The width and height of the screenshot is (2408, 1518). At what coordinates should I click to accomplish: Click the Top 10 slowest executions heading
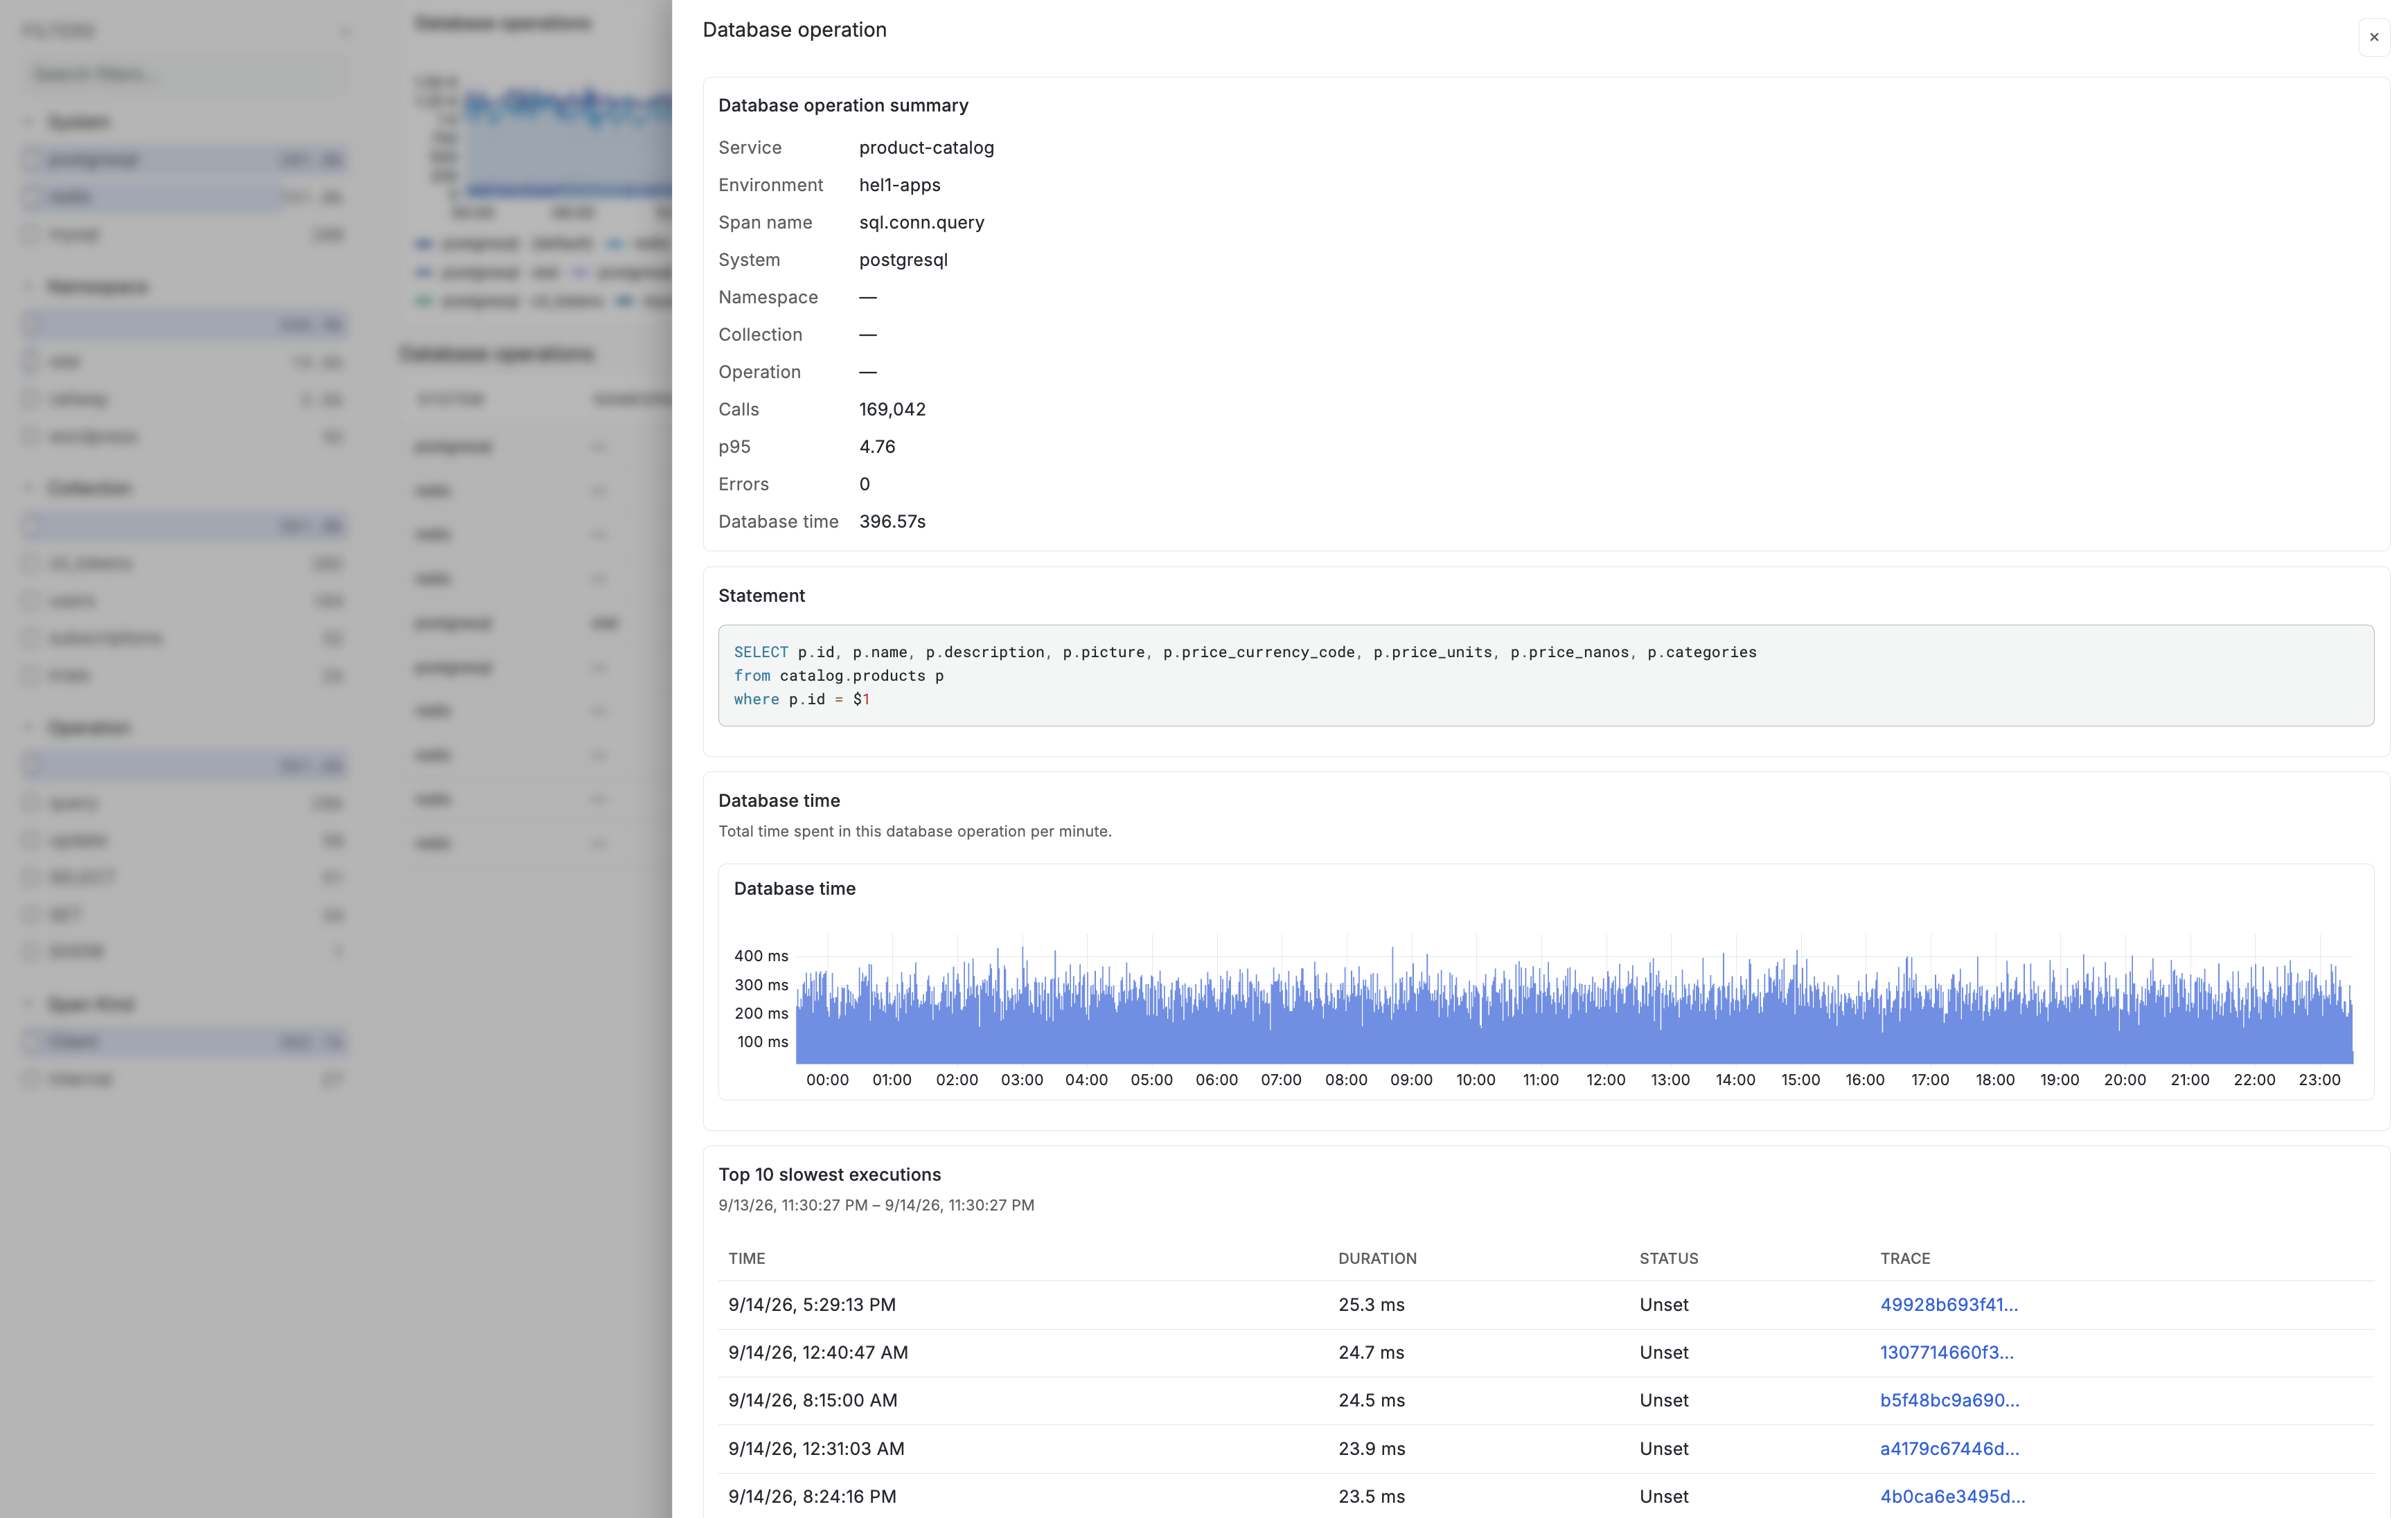[x=829, y=1175]
